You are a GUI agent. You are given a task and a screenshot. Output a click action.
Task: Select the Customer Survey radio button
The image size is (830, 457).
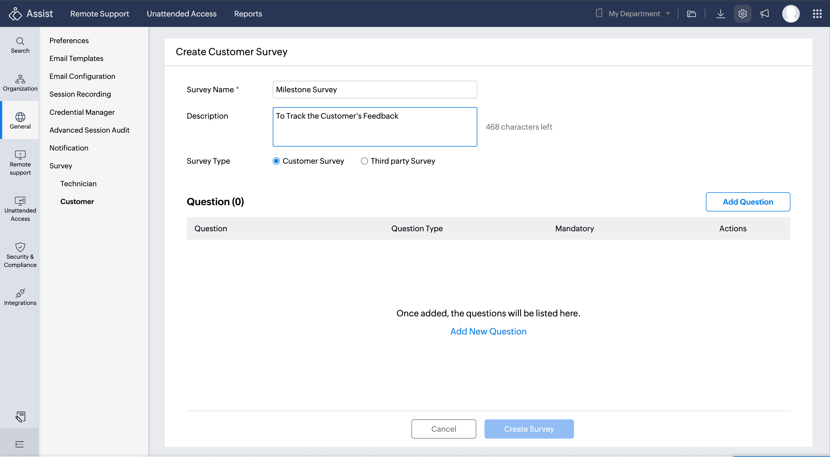pyautogui.click(x=276, y=161)
